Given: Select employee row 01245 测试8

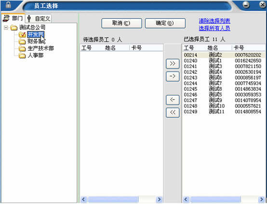Looking at the screenshot, I should [x=224, y=89].
